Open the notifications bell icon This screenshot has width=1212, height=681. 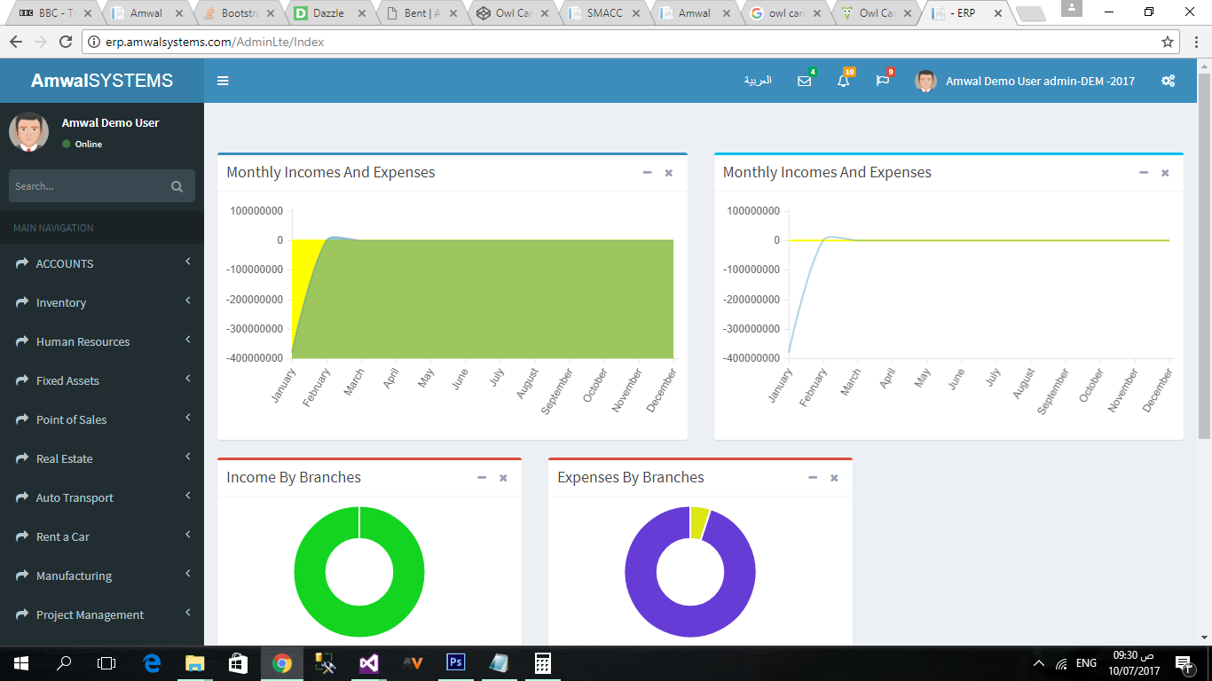tap(843, 81)
